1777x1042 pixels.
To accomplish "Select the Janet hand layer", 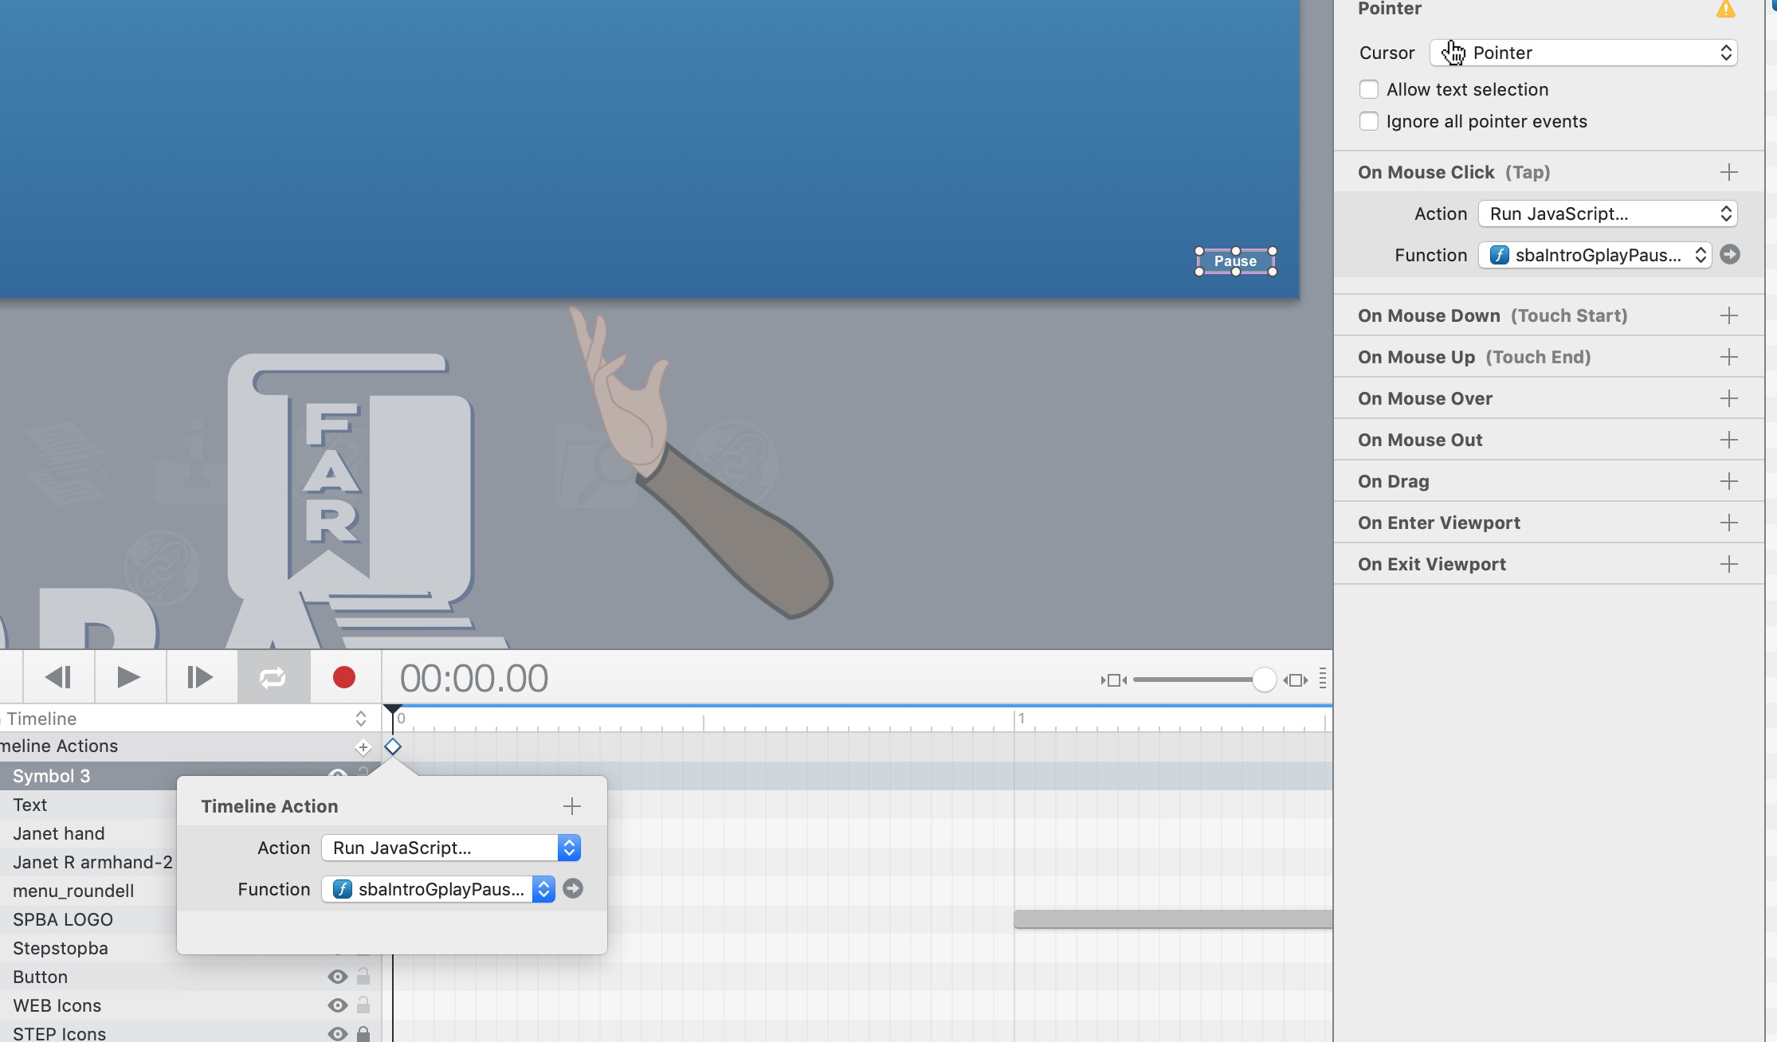I will [x=59, y=833].
